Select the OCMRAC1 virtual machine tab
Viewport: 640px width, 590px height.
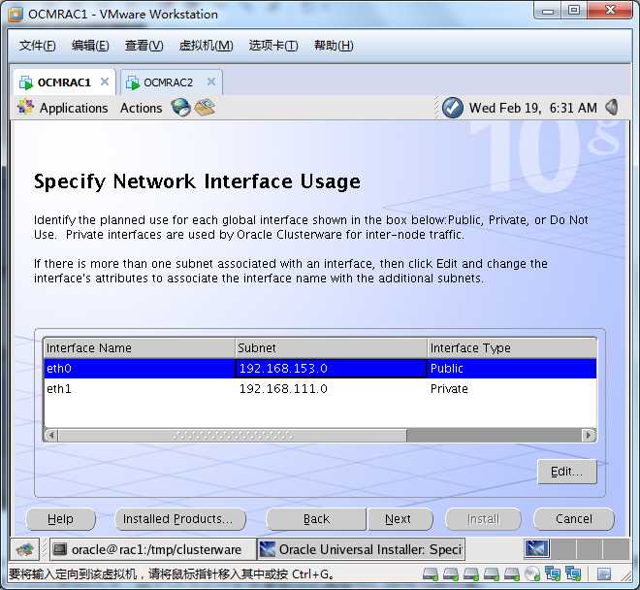pyautogui.click(x=65, y=82)
